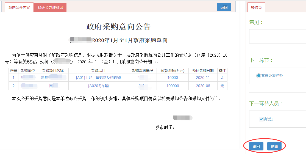
Task: Click row number 1 in table
Action: point(13,78)
